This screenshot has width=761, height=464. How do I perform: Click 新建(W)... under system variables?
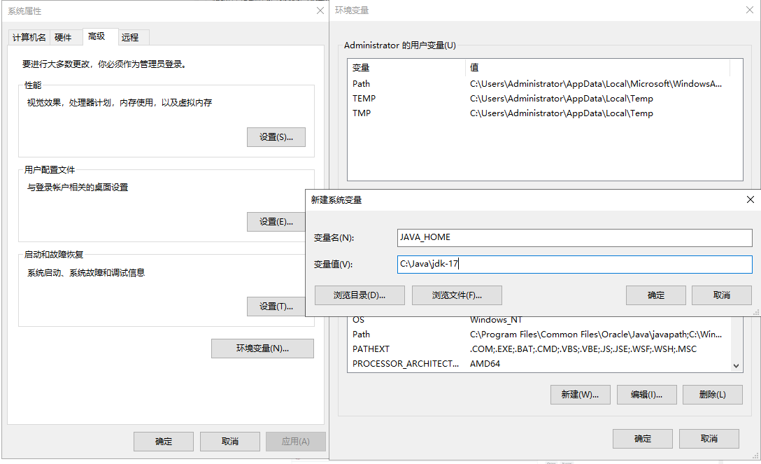coord(580,395)
